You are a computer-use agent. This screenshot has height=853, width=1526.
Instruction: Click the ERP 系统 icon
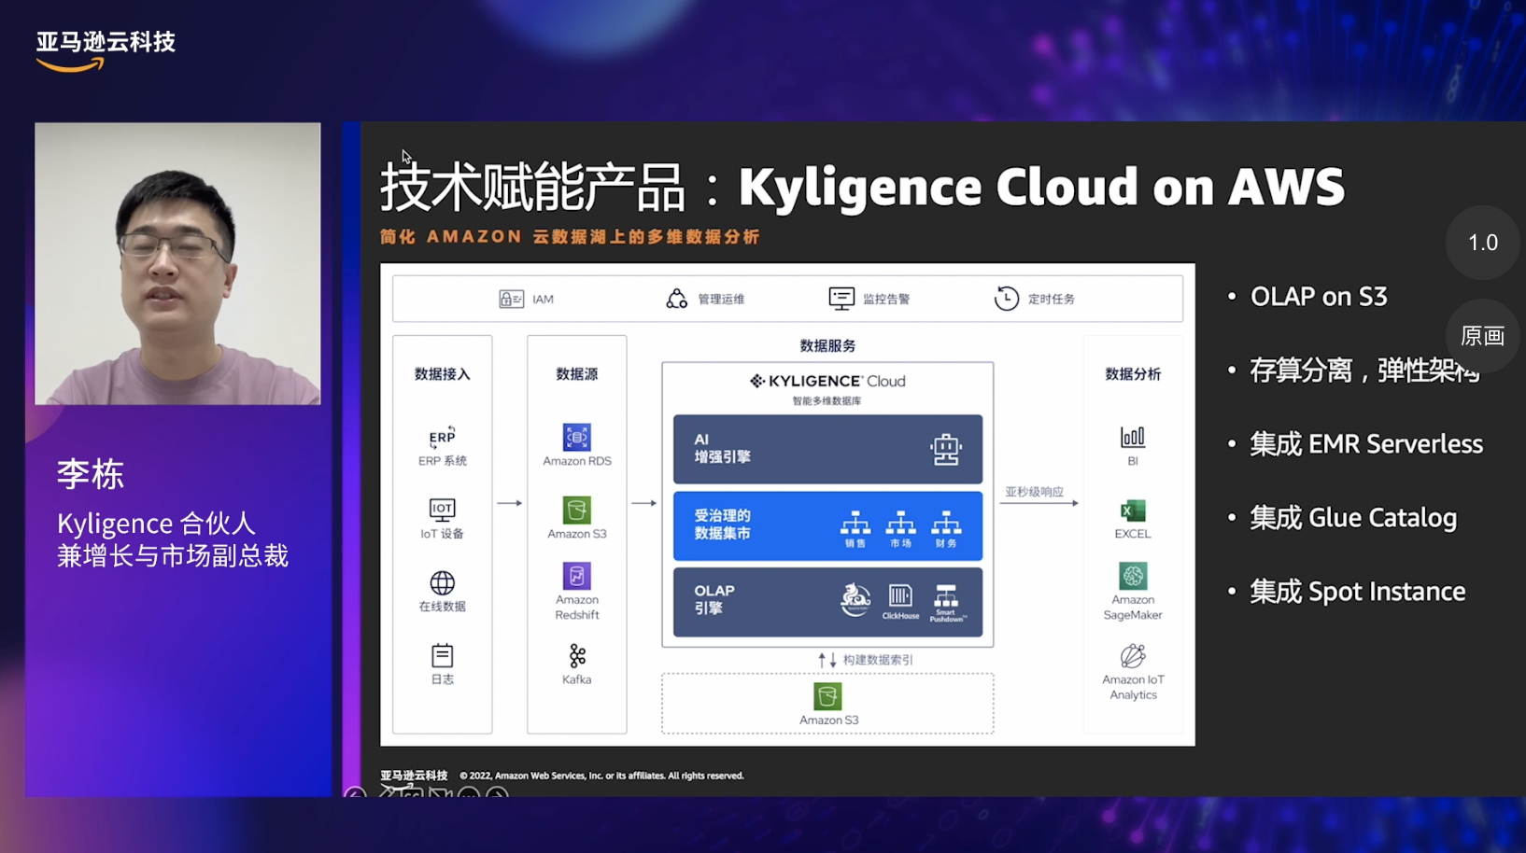coord(443,437)
